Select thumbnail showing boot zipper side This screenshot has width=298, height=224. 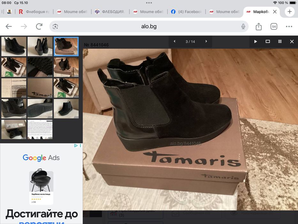click(x=14, y=108)
